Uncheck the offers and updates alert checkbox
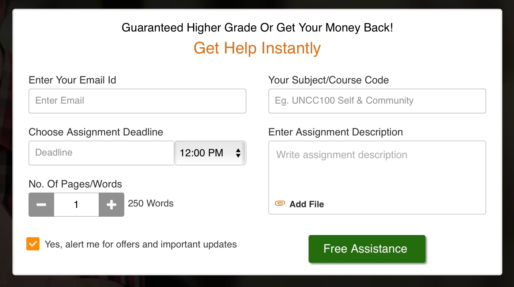Screen dimensions: 514x287 tap(33, 244)
